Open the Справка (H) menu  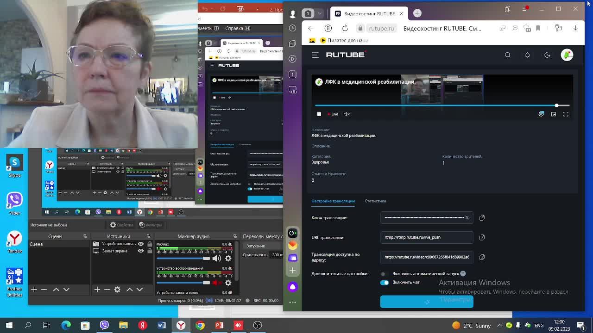[x=238, y=28]
